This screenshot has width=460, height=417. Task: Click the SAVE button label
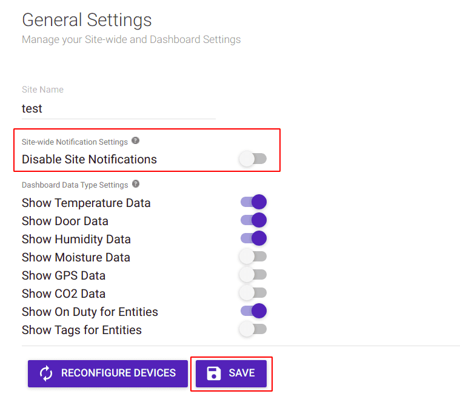click(x=242, y=373)
